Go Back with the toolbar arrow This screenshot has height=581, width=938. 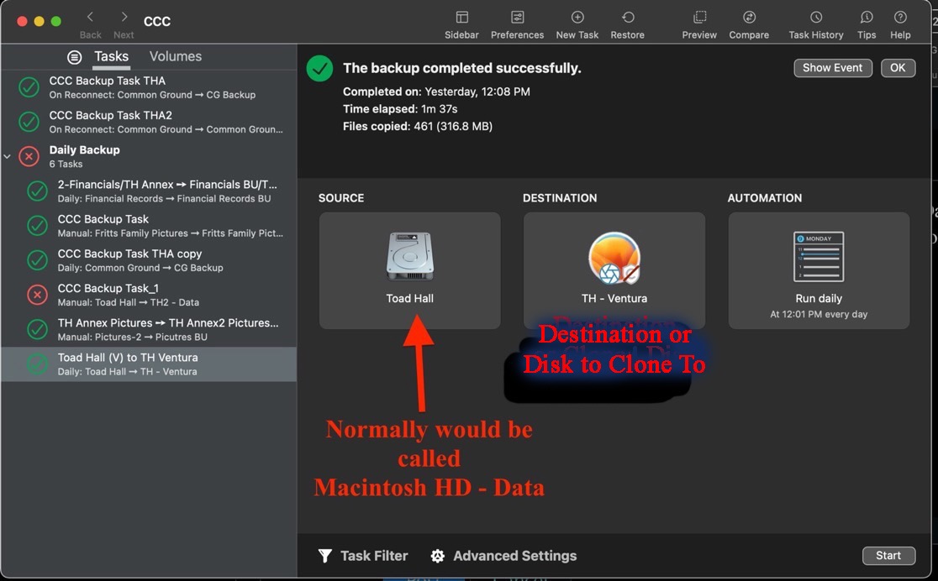pyautogui.click(x=90, y=17)
